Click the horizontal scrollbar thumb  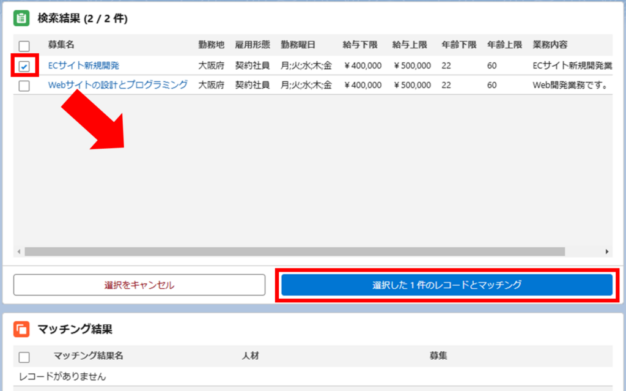[x=295, y=251]
